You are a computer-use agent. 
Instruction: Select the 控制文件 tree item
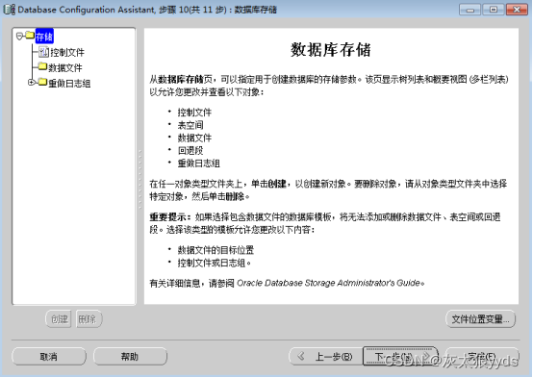(67, 52)
